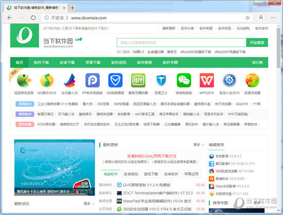Open the 有道云笔记 recommended link
Viewport: 283px width, 215px height.
click(45, 114)
